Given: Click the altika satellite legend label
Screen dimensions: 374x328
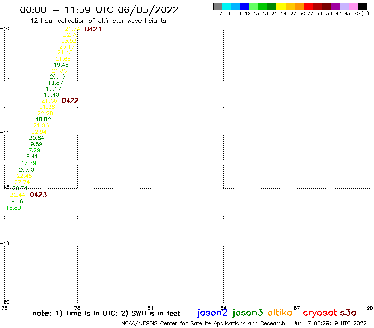Looking at the screenshot, I should (280, 312).
